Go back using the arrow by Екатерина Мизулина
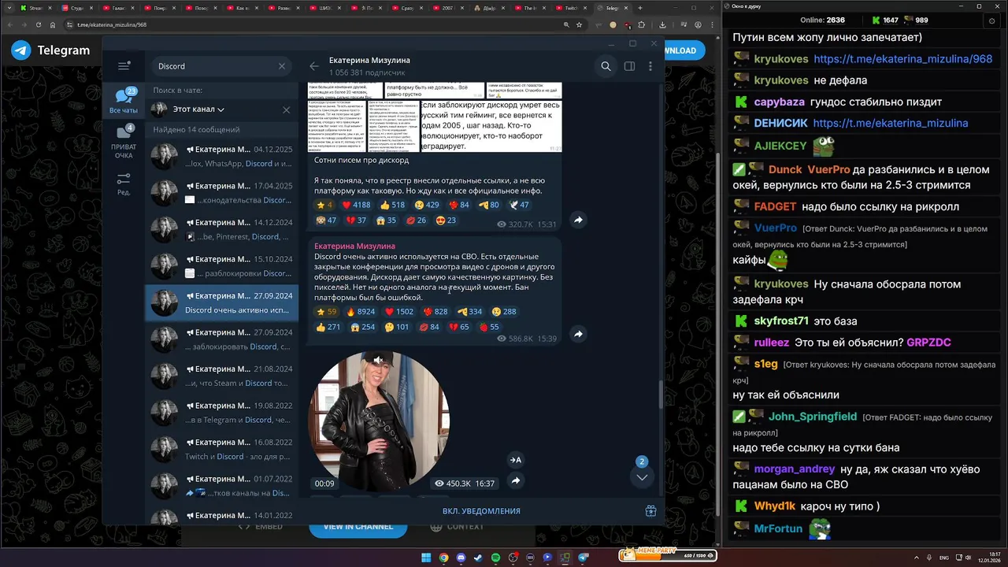 click(x=314, y=66)
